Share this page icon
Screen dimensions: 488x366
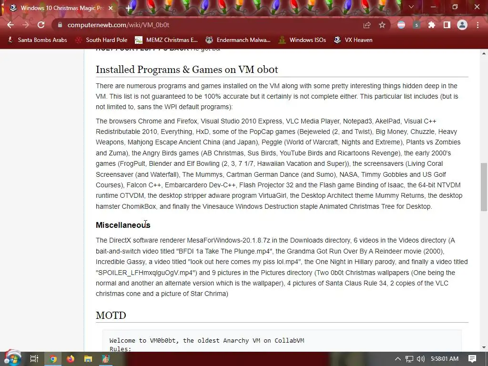pyautogui.click(x=367, y=25)
